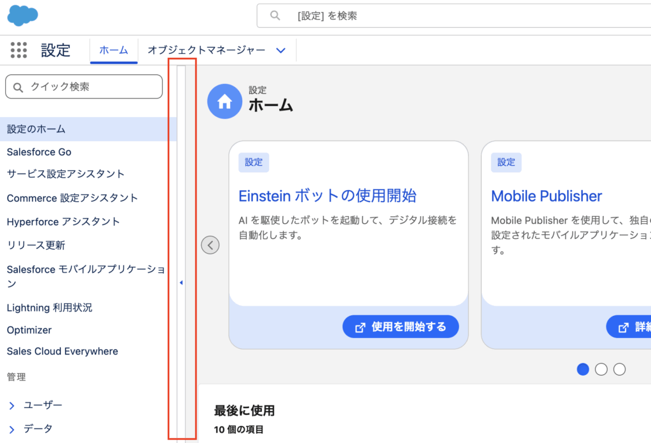
Task: Open the オブジェクトマネージャー dropdown chevron
Action: click(x=281, y=50)
